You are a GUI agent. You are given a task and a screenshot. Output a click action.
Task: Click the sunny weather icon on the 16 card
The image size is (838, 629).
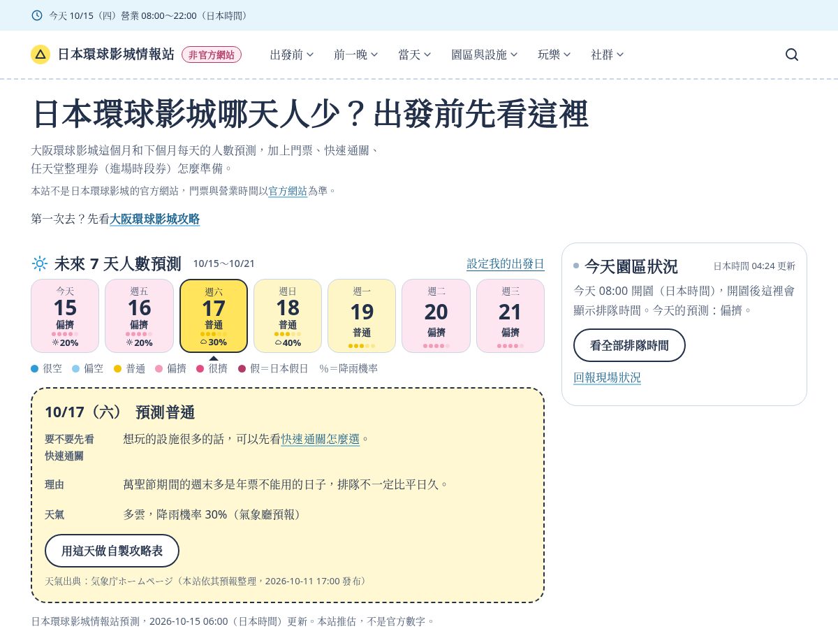click(129, 342)
